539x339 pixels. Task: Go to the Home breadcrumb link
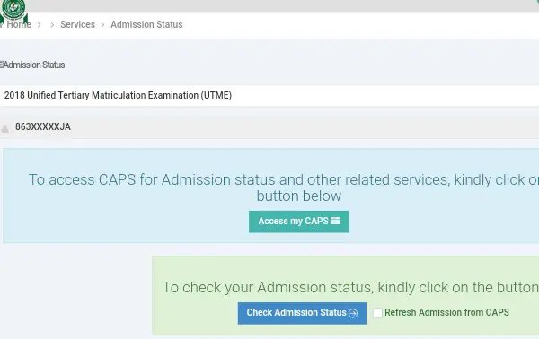(x=19, y=25)
